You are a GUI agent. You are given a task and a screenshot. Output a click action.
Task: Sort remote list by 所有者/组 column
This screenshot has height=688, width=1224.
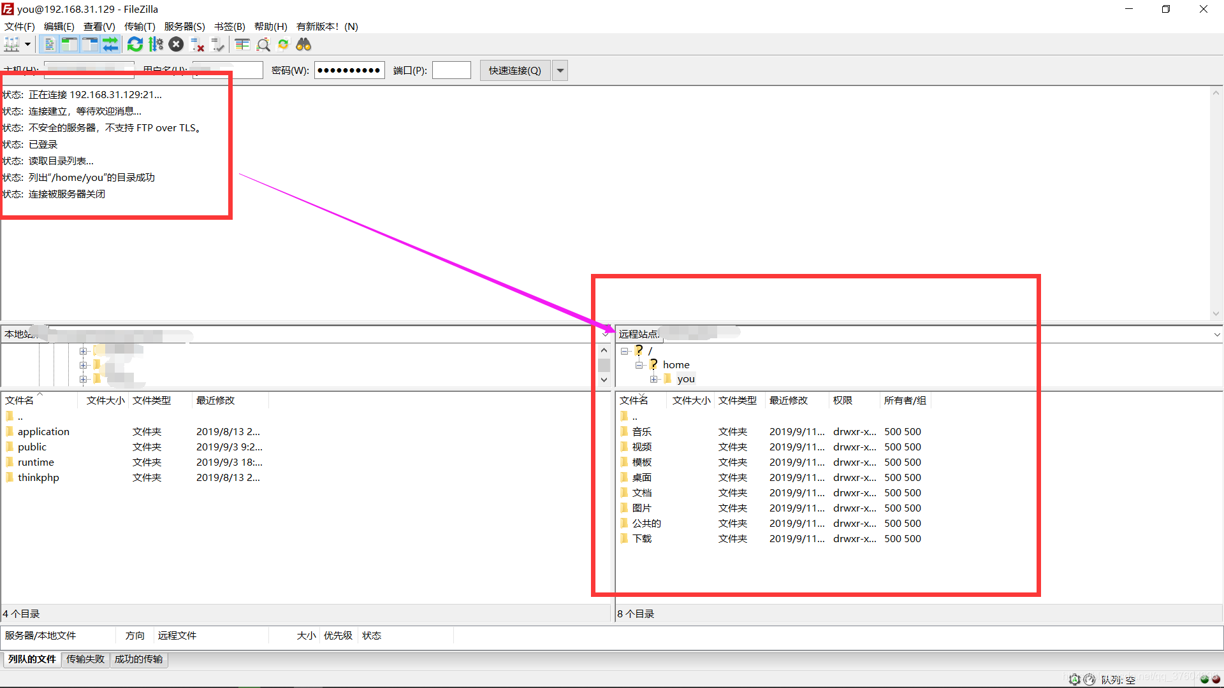pyautogui.click(x=905, y=401)
